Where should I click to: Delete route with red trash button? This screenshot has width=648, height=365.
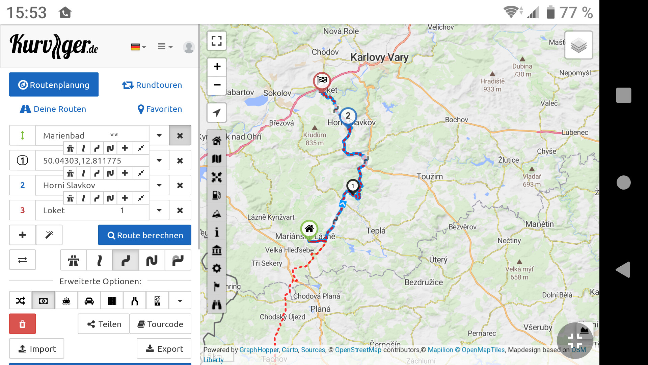(x=22, y=324)
